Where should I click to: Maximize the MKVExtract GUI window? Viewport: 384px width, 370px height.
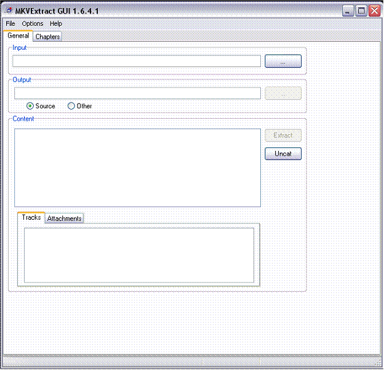click(361, 11)
